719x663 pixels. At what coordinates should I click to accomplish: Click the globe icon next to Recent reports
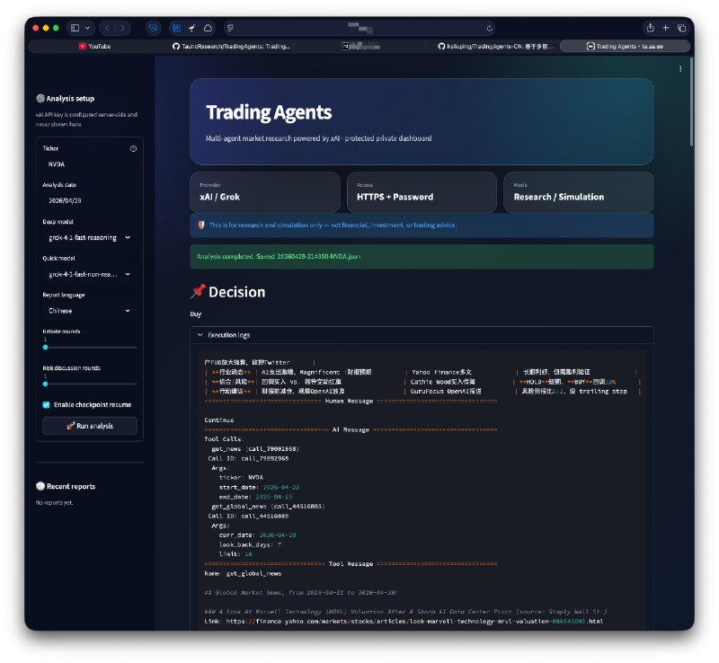coord(39,486)
